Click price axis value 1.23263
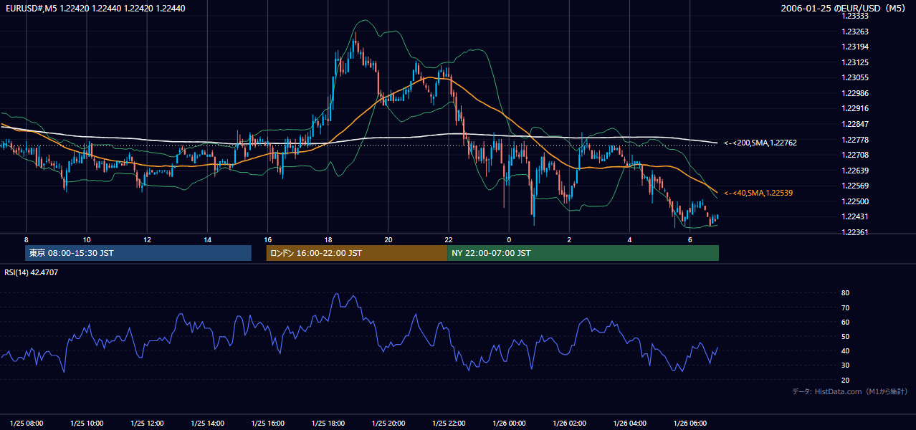 click(x=855, y=32)
